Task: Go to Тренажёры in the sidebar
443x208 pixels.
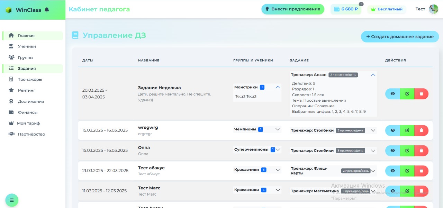Action: point(30,79)
